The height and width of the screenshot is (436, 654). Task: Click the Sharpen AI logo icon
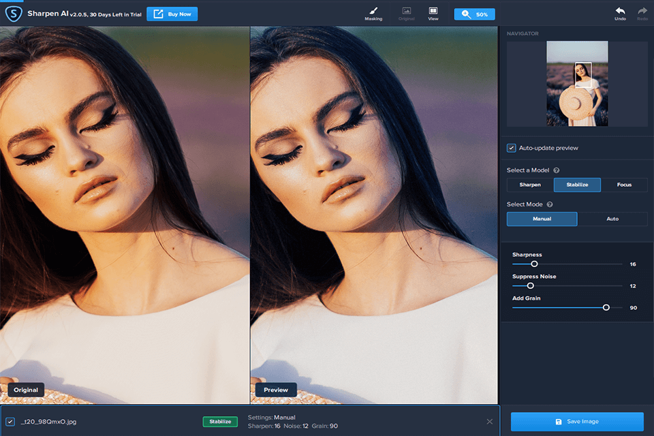[14, 13]
